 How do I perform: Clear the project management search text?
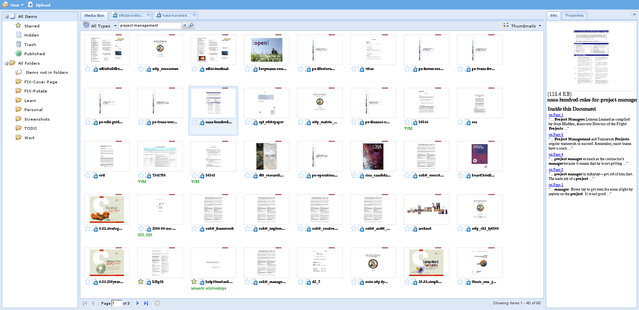[x=185, y=25]
